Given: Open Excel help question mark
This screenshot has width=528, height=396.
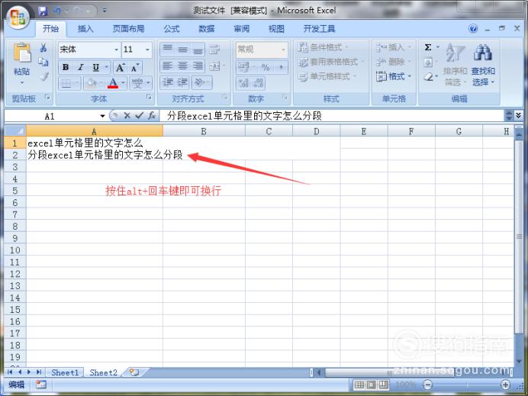Looking at the screenshot, I should [x=473, y=29].
